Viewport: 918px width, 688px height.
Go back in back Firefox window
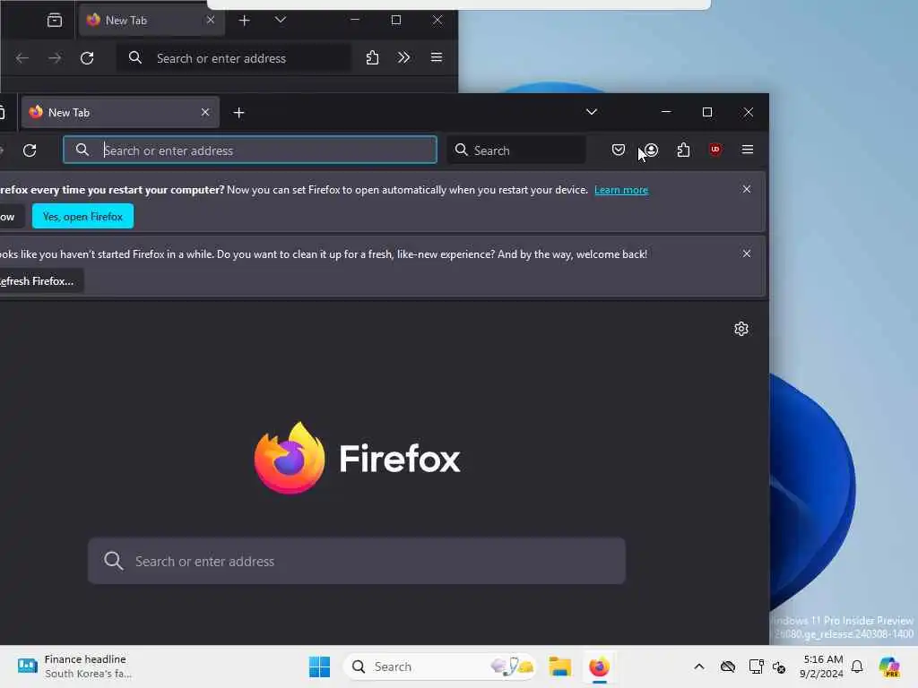click(22, 58)
